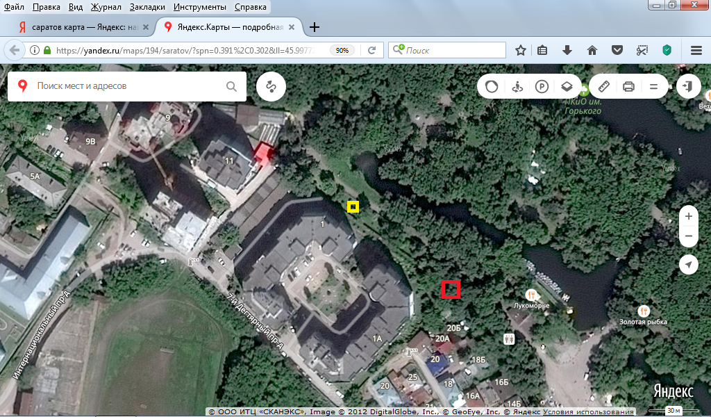
Task: Select building 5А on the map
Action: tap(35, 176)
